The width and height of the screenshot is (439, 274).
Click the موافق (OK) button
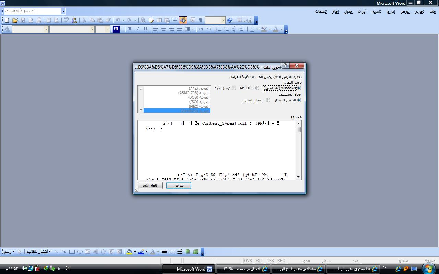(179, 185)
